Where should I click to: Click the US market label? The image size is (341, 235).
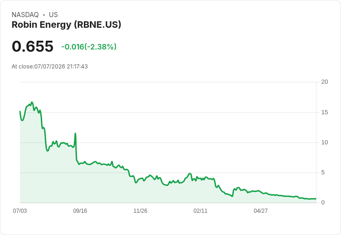53,15
